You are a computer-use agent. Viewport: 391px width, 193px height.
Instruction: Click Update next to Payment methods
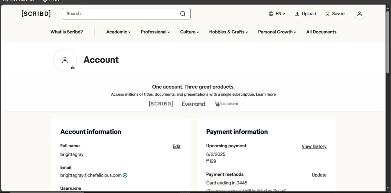pos(319,175)
